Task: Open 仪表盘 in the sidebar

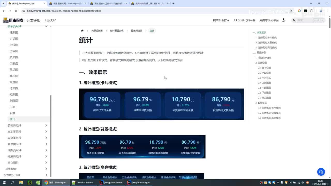Action: pyautogui.click(x=14, y=64)
